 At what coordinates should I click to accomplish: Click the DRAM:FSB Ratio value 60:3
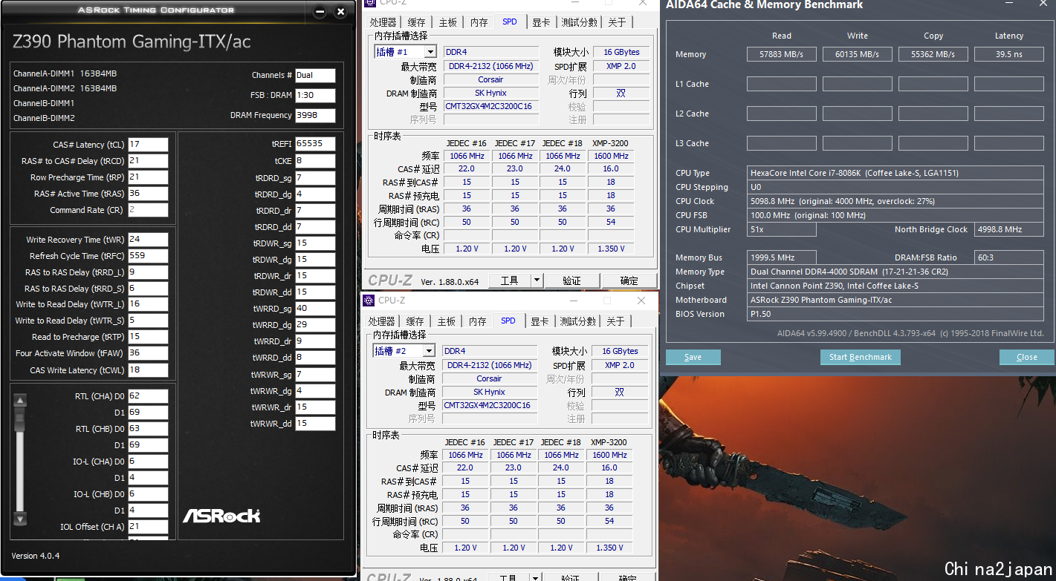[x=1008, y=257]
